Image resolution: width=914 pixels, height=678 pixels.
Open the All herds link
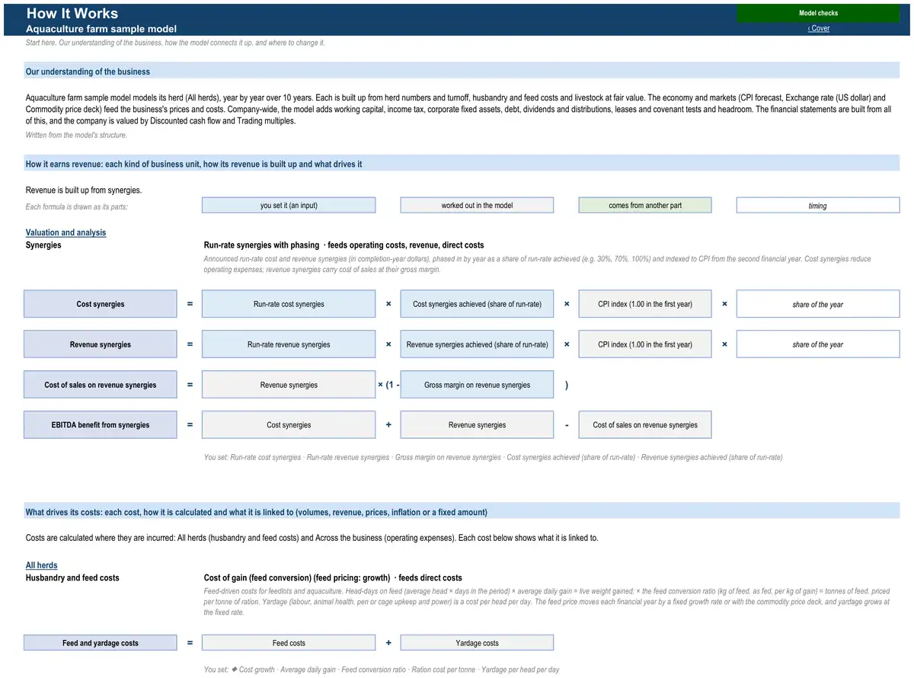pos(41,565)
